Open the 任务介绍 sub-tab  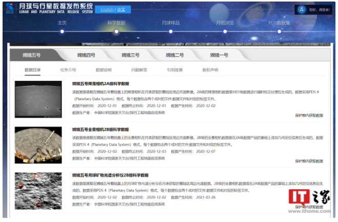click(x=68, y=70)
